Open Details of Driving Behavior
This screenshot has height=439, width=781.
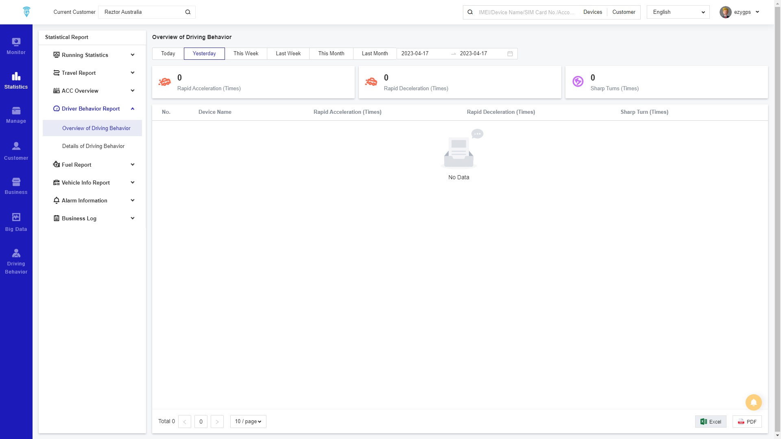93,146
